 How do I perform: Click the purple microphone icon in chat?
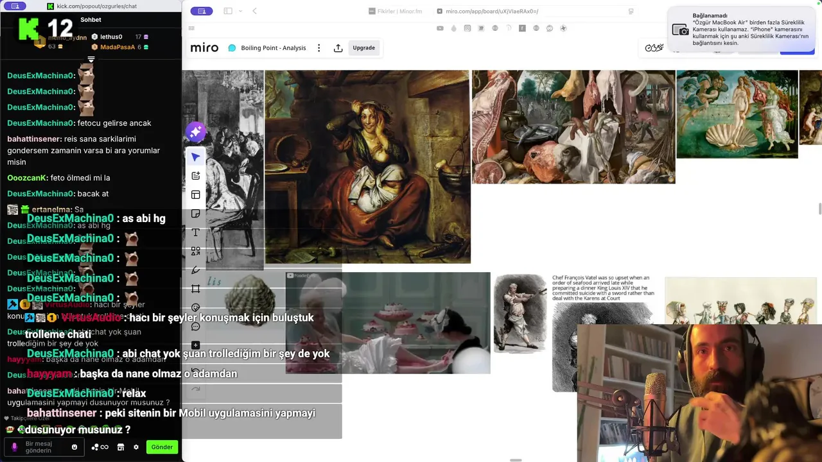pos(14,447)
